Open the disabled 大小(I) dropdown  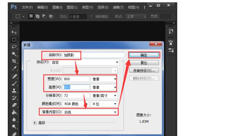[x=90, y=71]
